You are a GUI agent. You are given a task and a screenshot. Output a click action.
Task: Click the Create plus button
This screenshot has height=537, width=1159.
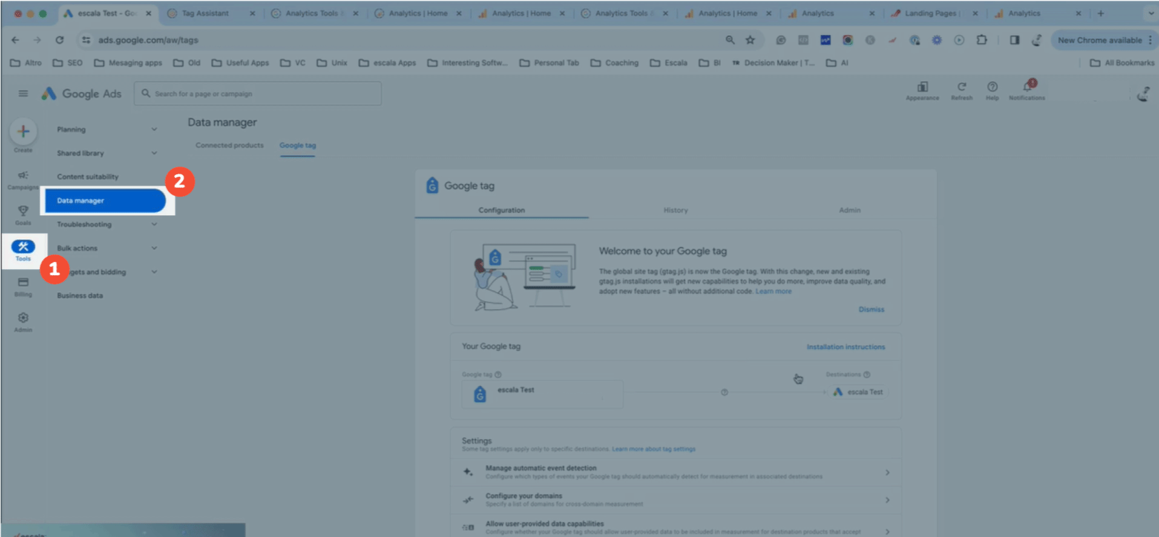[23, 132]
